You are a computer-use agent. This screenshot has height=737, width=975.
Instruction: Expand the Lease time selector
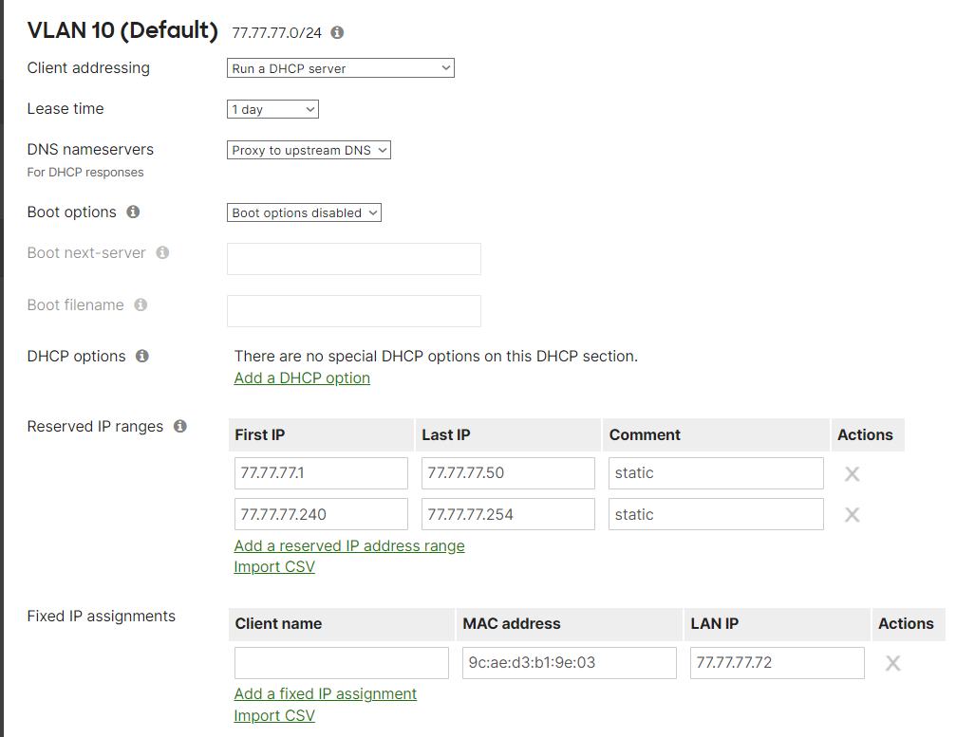(272, 108)
